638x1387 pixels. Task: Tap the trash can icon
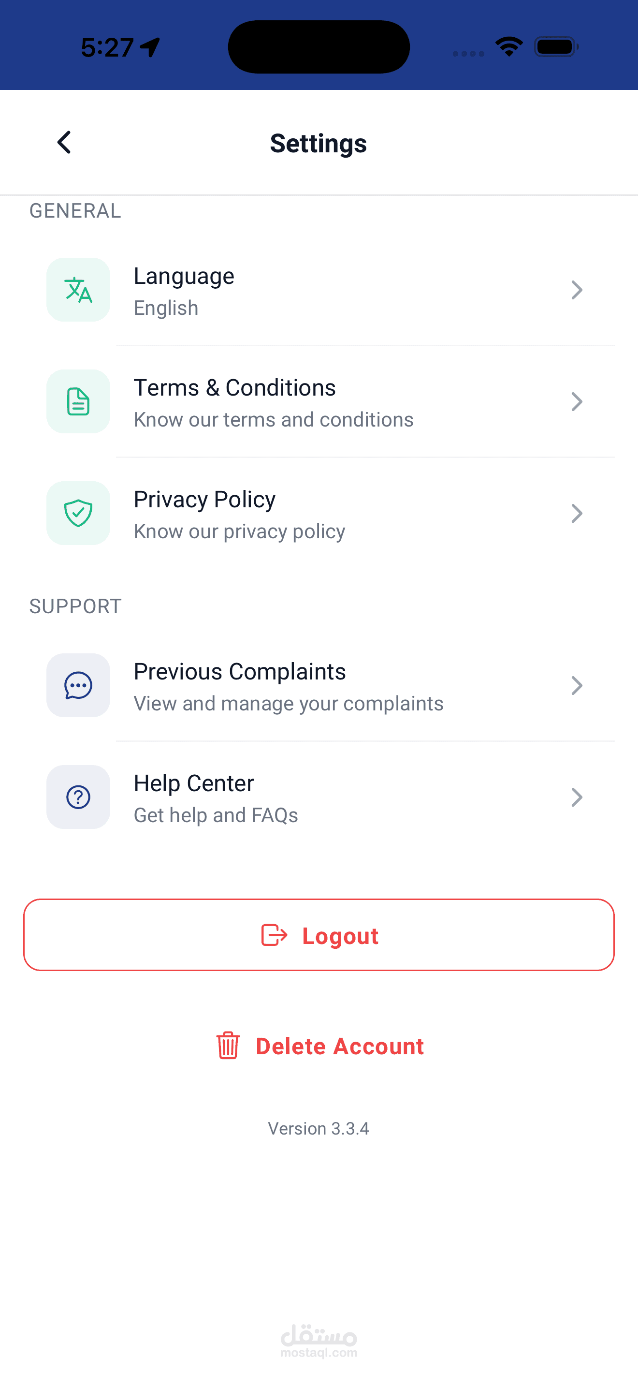[228, 1046]
